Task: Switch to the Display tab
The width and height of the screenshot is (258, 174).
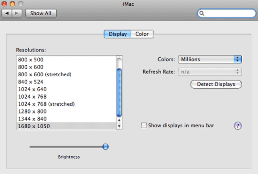Action: [118, 34]
